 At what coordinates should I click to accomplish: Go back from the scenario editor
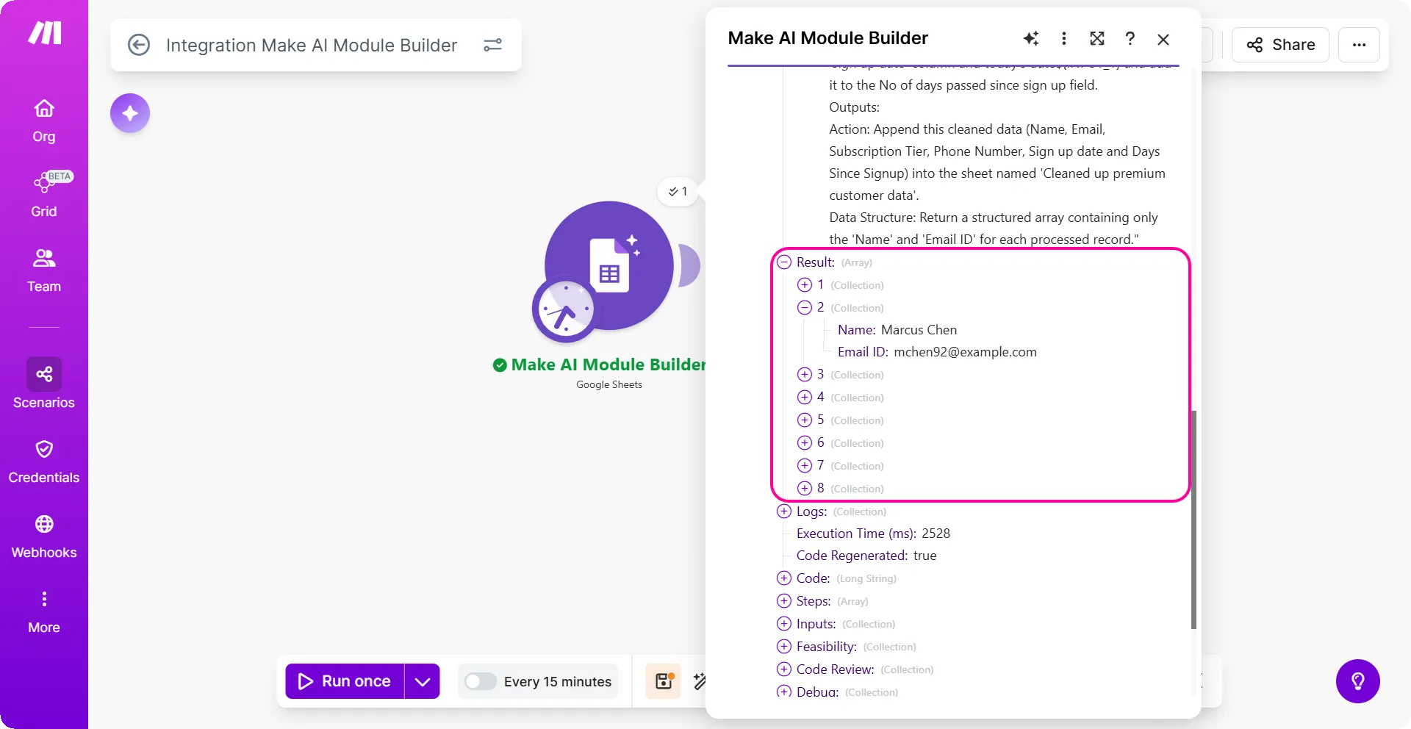point(139,45)
